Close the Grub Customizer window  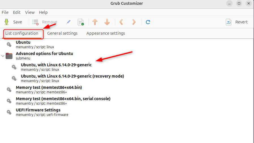(249, 3)
